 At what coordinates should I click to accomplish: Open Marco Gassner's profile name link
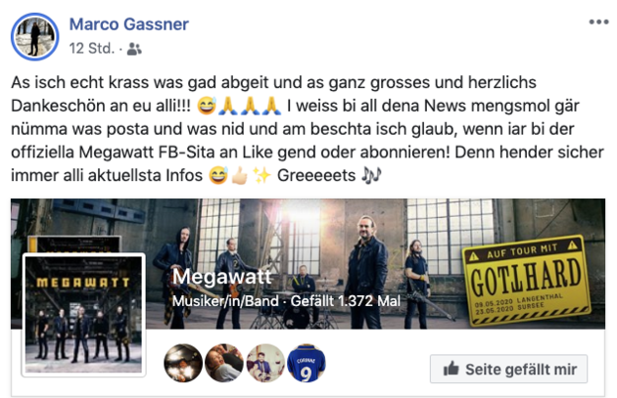[129, 24]
